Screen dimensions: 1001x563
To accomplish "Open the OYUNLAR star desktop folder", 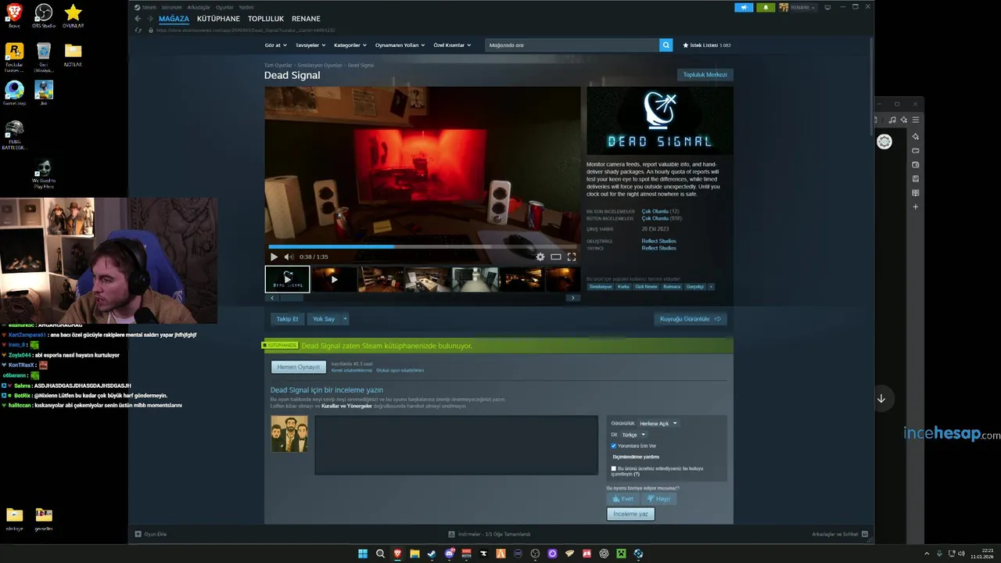I will click(x=73, y=15).
